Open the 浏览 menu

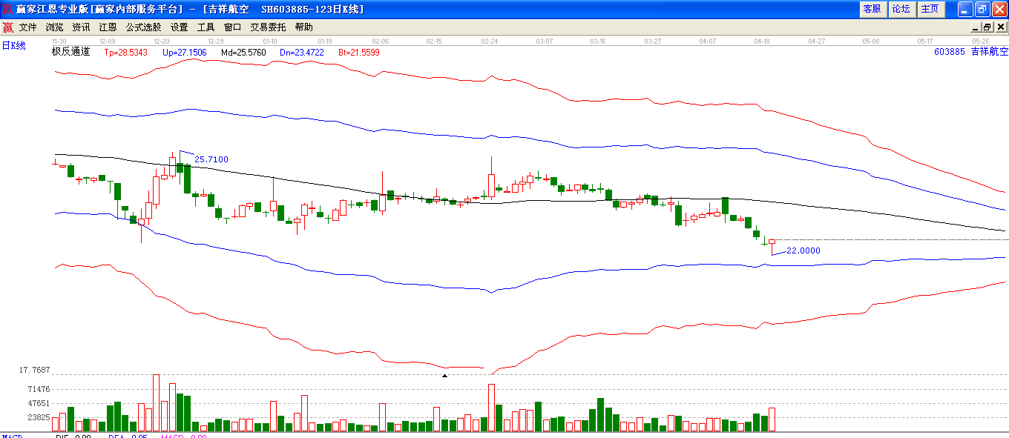tap(55, 27)
